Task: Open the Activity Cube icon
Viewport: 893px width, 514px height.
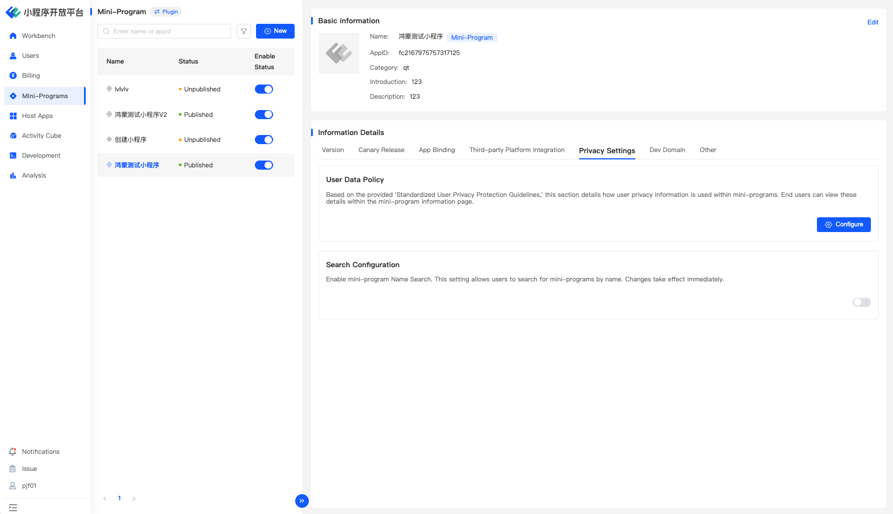Action: tap(13, 136)
